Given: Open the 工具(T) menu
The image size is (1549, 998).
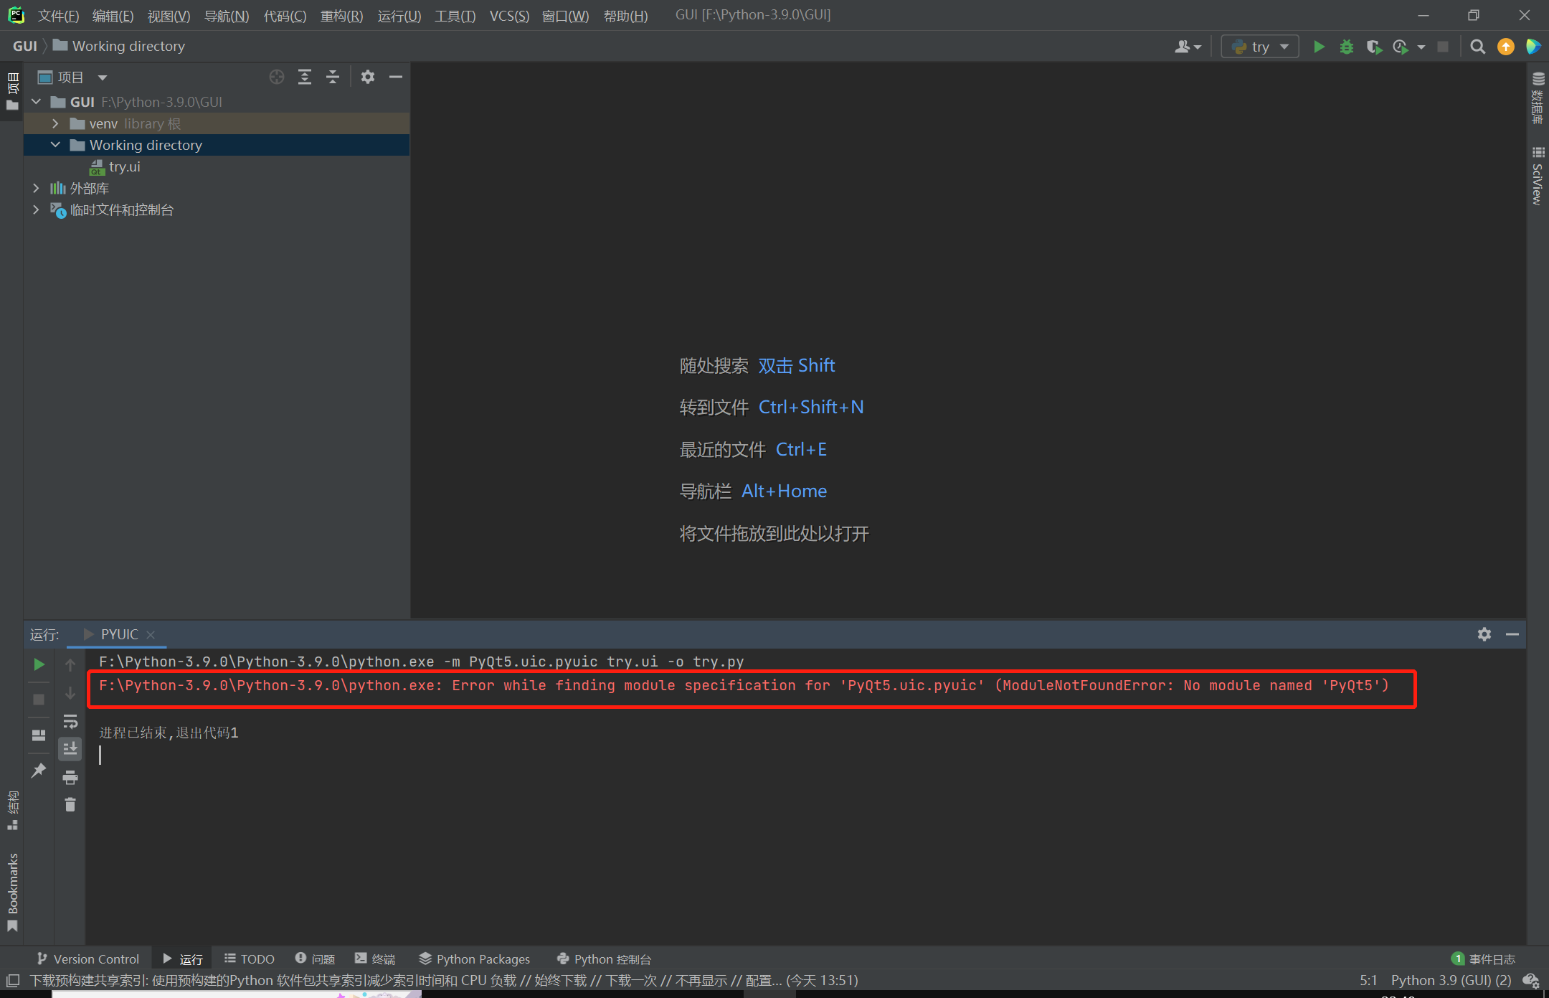Looking at the screenshot, I should click(x=455, y=16).
